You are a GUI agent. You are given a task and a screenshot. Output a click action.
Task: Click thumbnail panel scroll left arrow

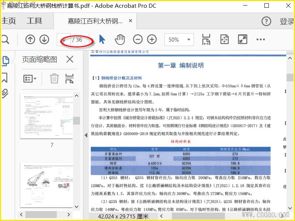21,214
